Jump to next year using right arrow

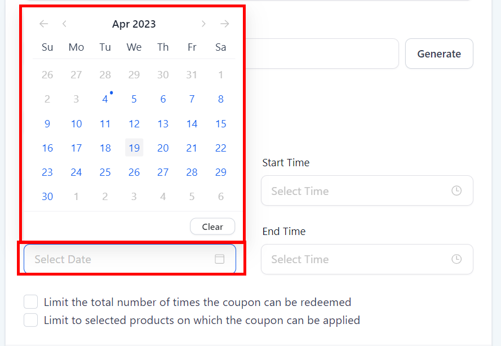[x=225, y=24]
